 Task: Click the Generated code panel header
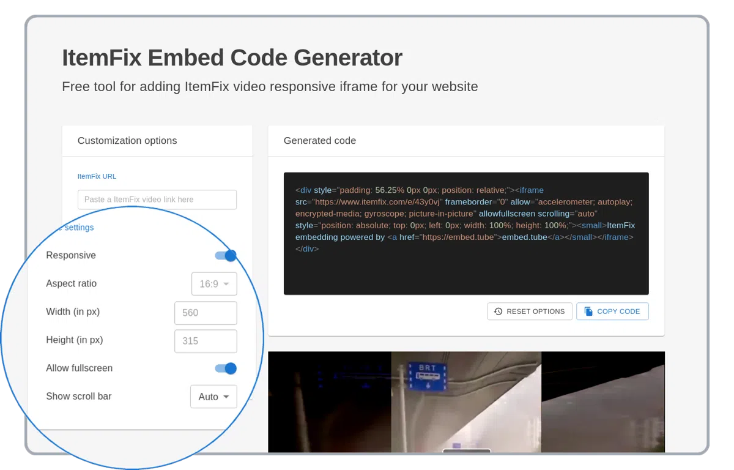click(320, 141)
